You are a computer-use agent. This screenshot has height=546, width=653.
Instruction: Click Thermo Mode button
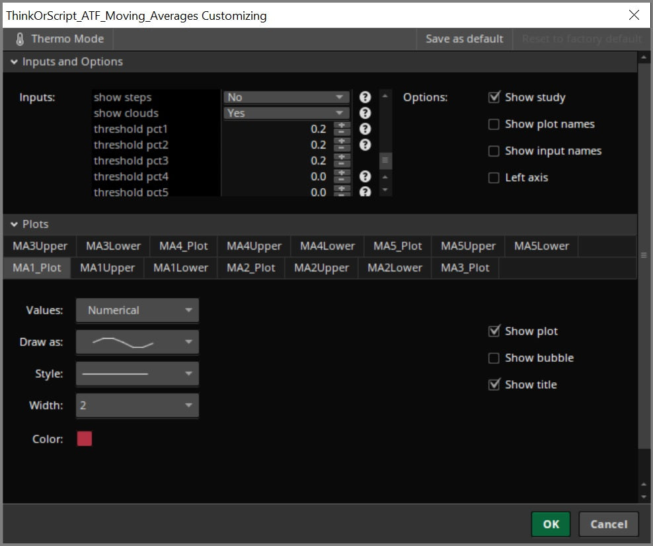58,39
